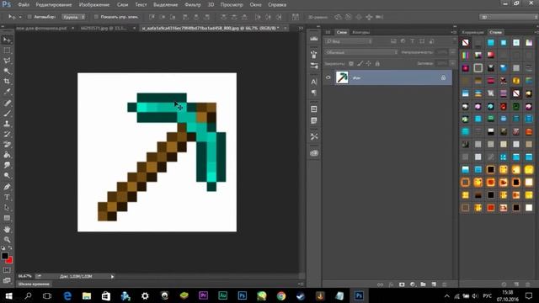This screenshot has width=539, height=303.
Task: Open the Шкала времени timeline panel
Action: pos(34,284)
